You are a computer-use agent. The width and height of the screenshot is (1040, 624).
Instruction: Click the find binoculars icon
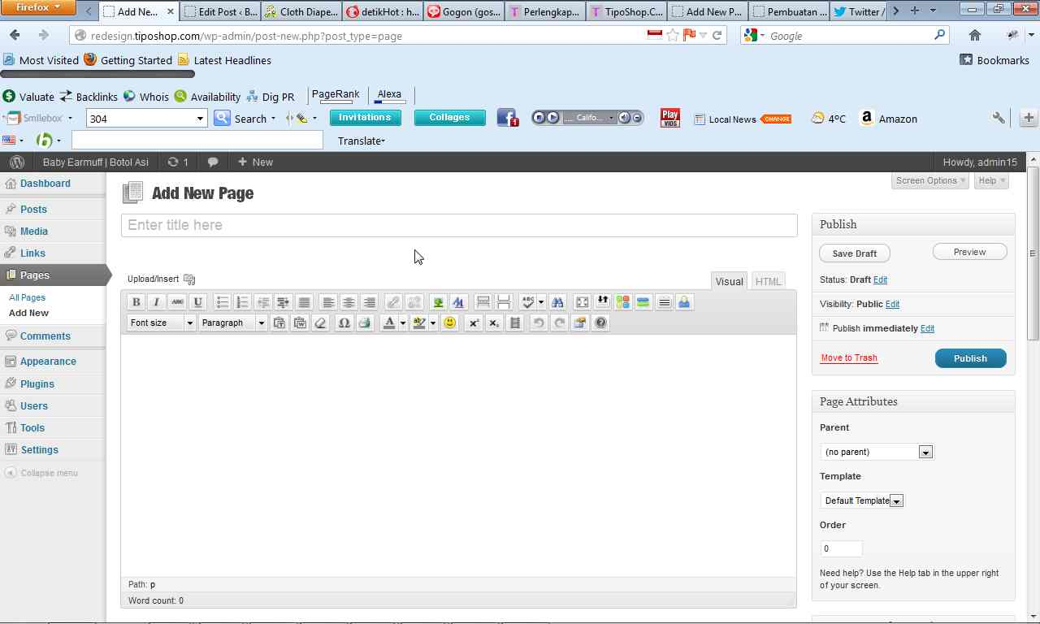click(557, 302)
